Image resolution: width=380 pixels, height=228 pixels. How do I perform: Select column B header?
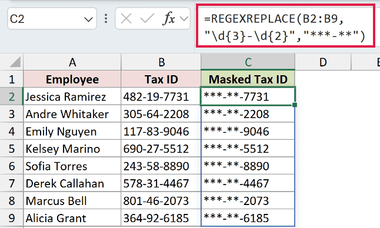click(161, 62)
